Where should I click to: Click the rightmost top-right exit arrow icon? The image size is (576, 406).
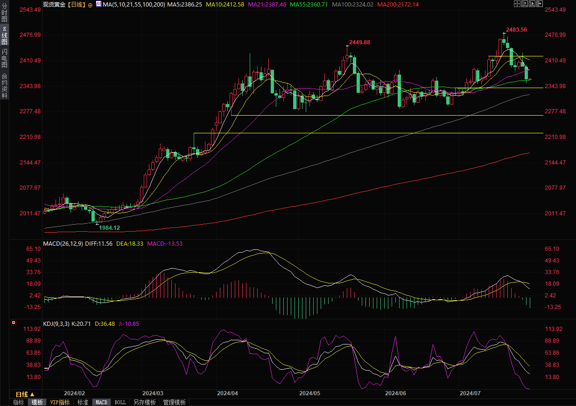540,4
